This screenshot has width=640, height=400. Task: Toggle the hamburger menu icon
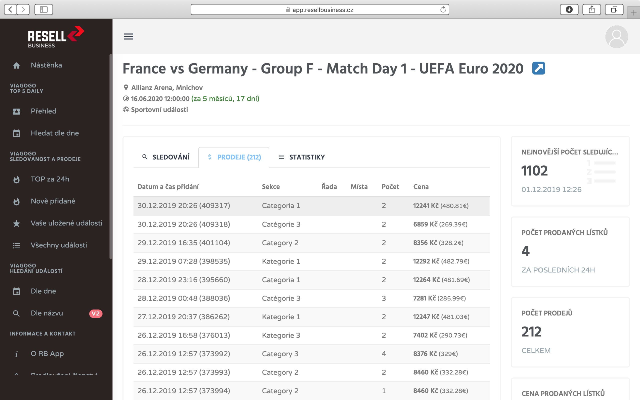pyautogui.click(x=128, y=36)
